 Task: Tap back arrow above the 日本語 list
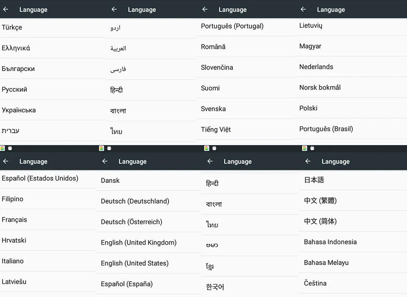click(x=308, y=161)
